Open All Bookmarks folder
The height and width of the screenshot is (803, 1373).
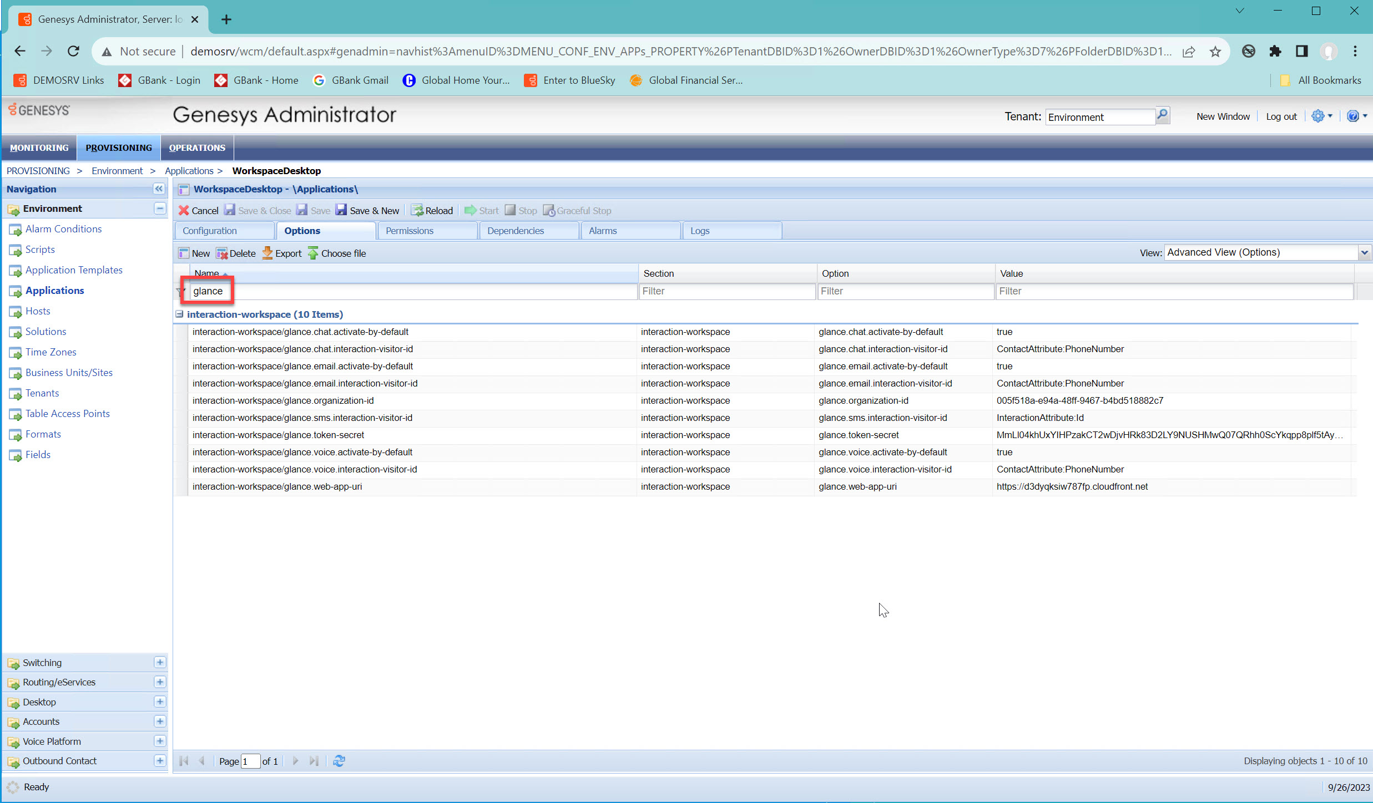click(x=1320, y=80)
